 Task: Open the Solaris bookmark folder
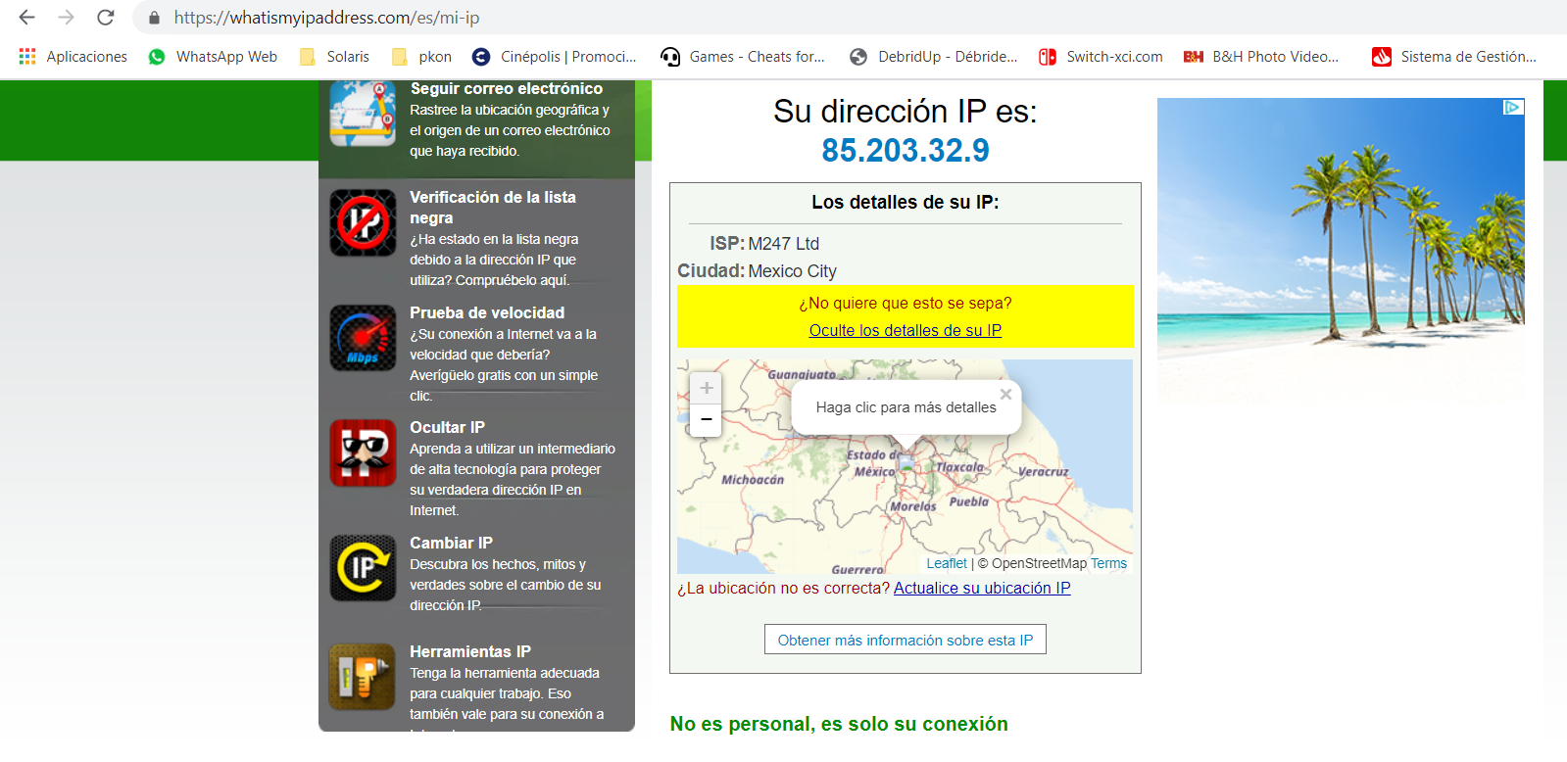point(334,57)
